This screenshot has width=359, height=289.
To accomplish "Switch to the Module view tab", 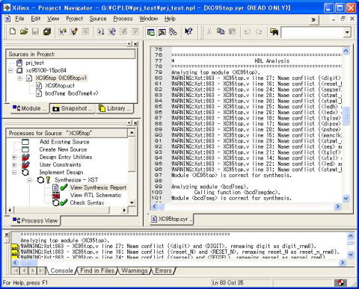I will (30, 108).
